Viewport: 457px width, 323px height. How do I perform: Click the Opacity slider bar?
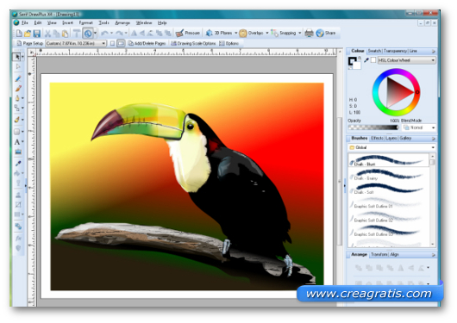coord(373,127)
